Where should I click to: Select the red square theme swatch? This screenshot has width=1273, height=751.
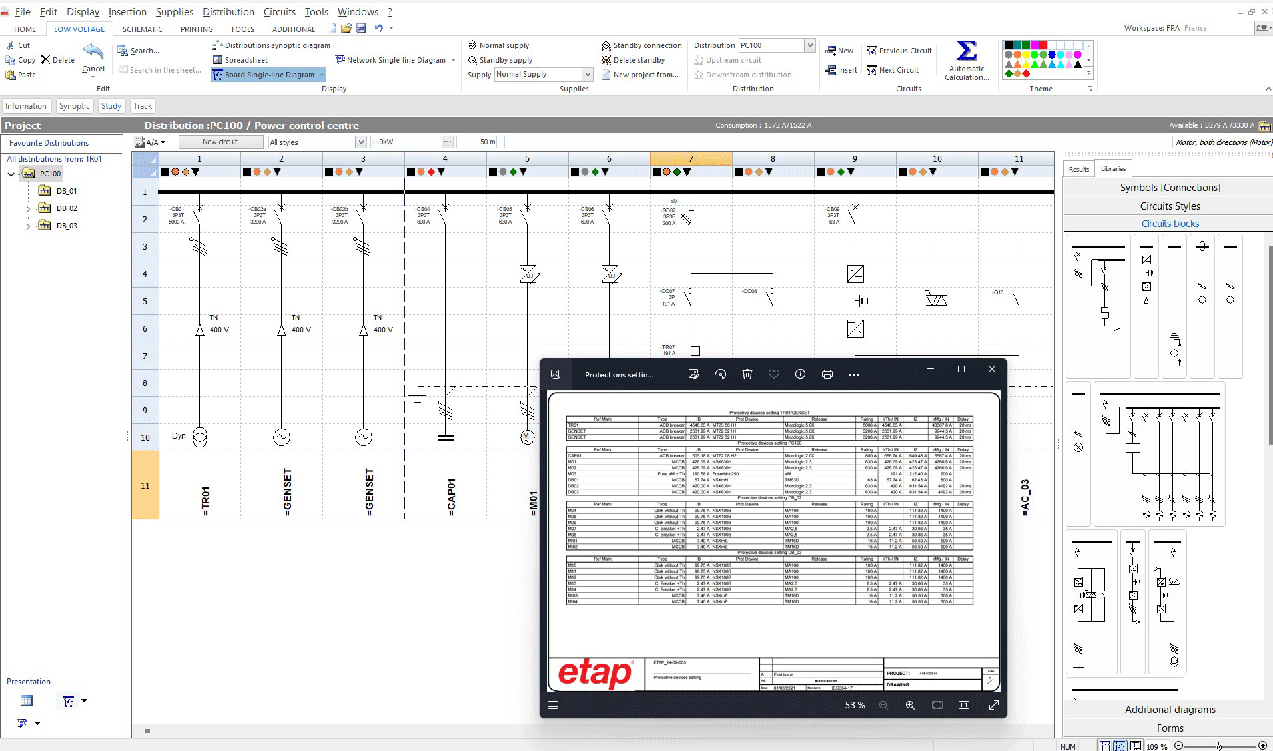[1043, 45]
